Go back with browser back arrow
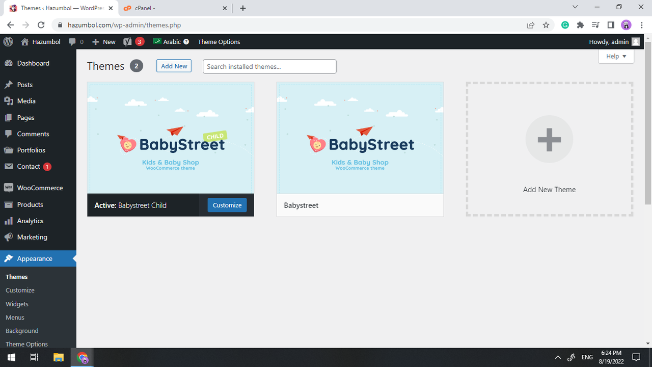This screenshot has width=652, height=367. tap(11, 24)
